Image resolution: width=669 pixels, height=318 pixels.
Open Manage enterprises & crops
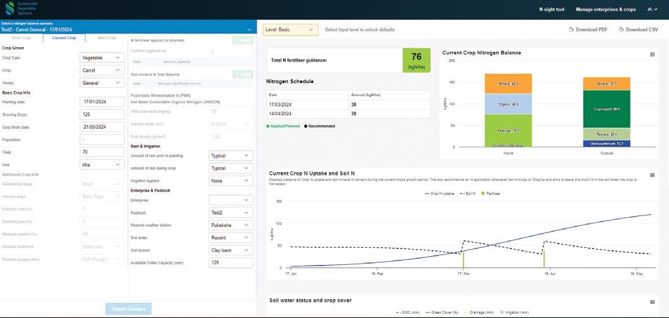tap(605, 9)
